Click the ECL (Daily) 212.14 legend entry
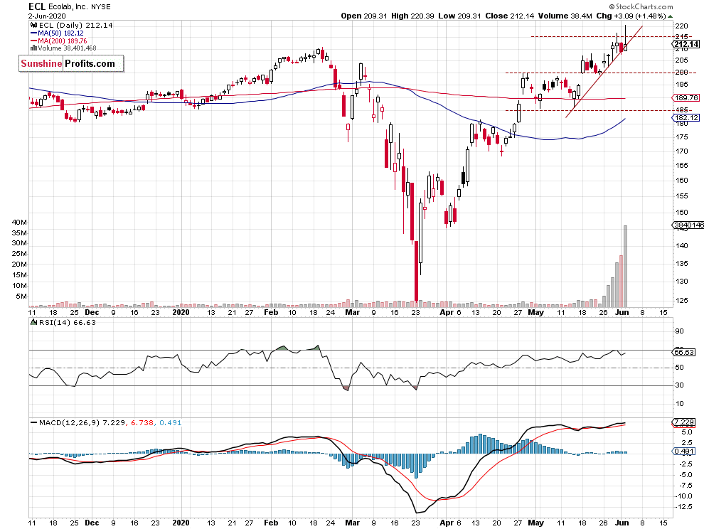 (x=76, y=25)
